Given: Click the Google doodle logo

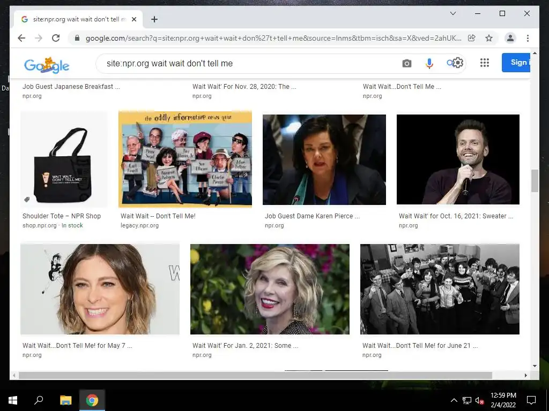Looking at the screenshot, I should click(47, 65).
